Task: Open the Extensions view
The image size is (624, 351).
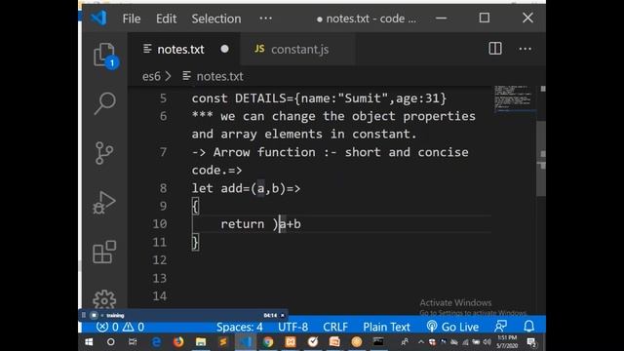Action: pos(104,252)
